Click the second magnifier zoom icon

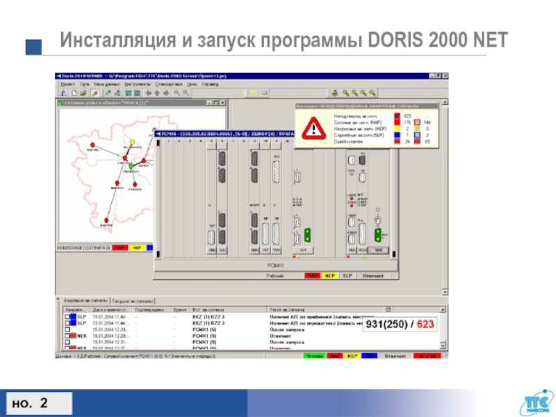click(186, 93)
